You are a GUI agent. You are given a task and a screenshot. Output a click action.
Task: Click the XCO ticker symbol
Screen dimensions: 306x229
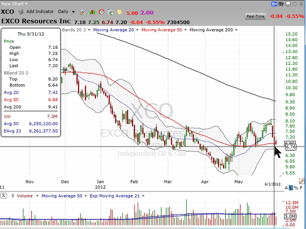pyautogui.click(x=7, y=12)
